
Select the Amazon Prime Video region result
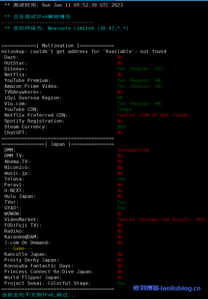[x=140, y=86]
